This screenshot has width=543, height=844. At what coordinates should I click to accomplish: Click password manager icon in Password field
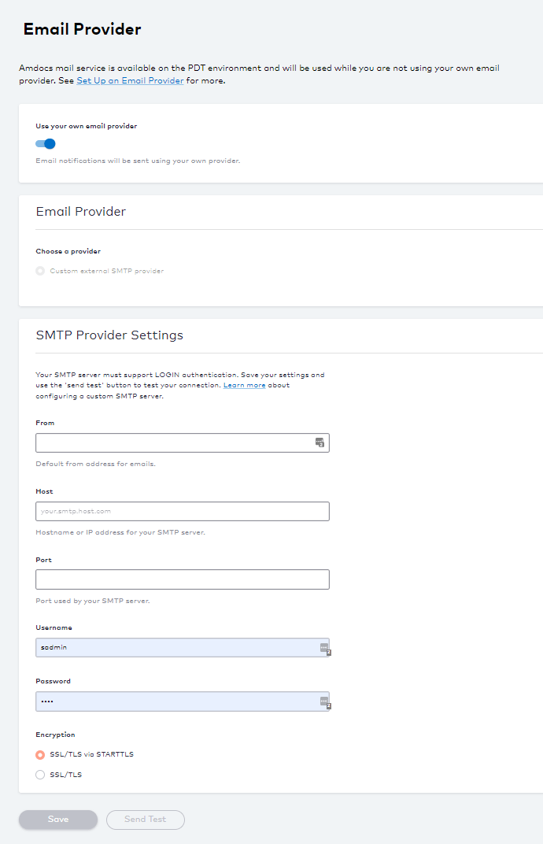pos(325,702)
